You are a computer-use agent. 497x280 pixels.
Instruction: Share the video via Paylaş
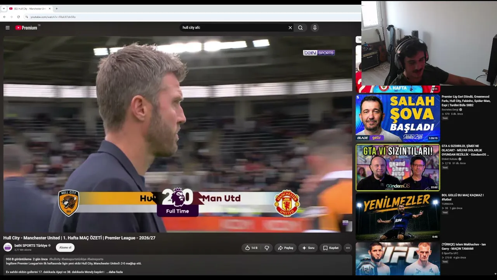coord(285,248)
